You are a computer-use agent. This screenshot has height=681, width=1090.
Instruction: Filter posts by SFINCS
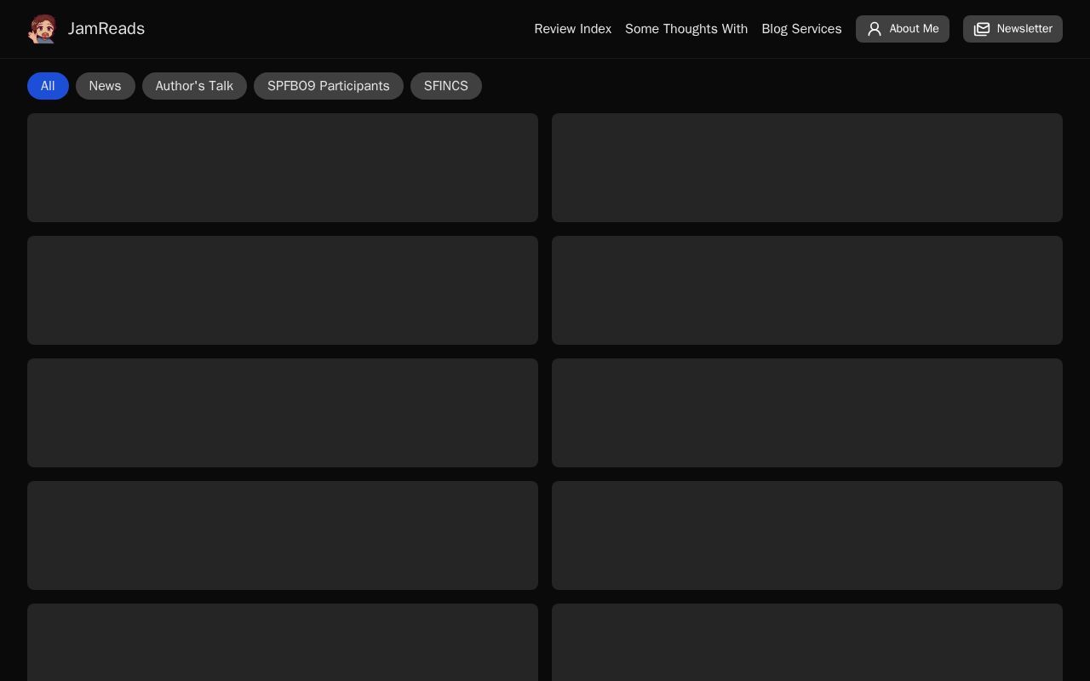[445, 86]
